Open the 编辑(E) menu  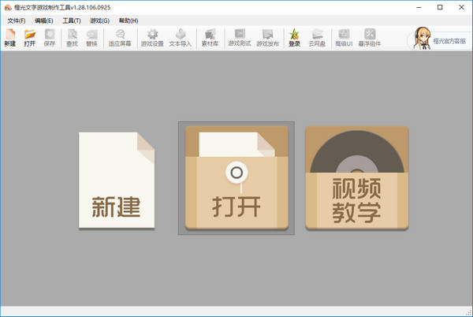pyautogui.click(x=44, y=21)
